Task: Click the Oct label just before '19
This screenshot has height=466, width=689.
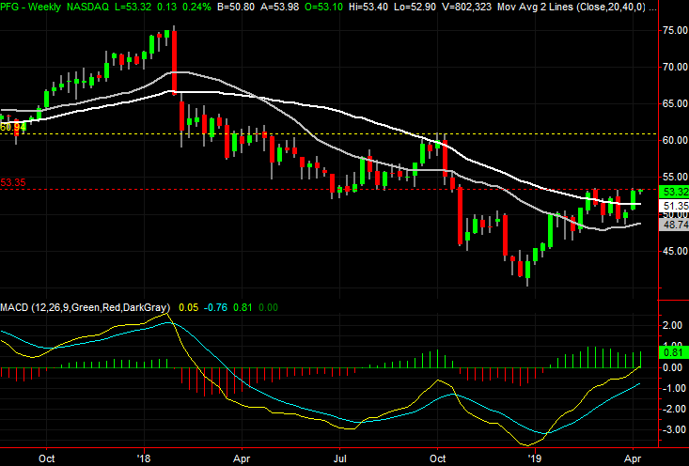Action: [x=438, y=459]
